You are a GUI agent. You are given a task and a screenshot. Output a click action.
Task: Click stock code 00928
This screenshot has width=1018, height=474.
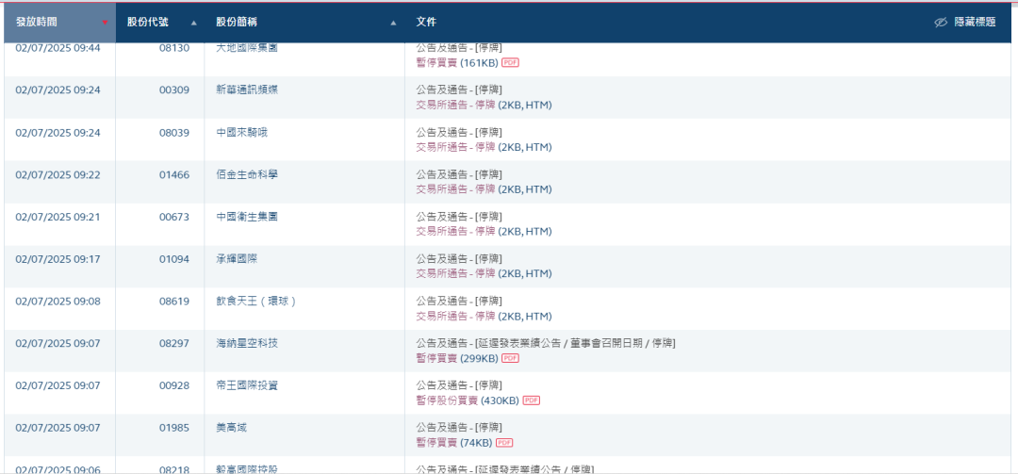(x=174, y=385)
